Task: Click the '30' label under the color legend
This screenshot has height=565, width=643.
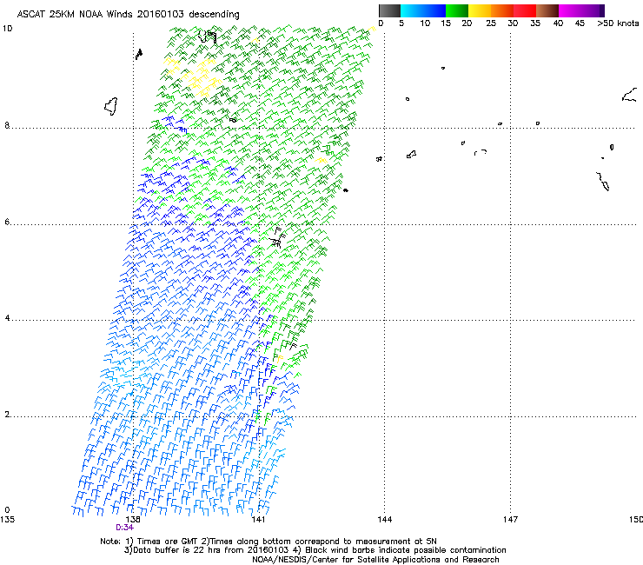Action: tap(513, 23)
